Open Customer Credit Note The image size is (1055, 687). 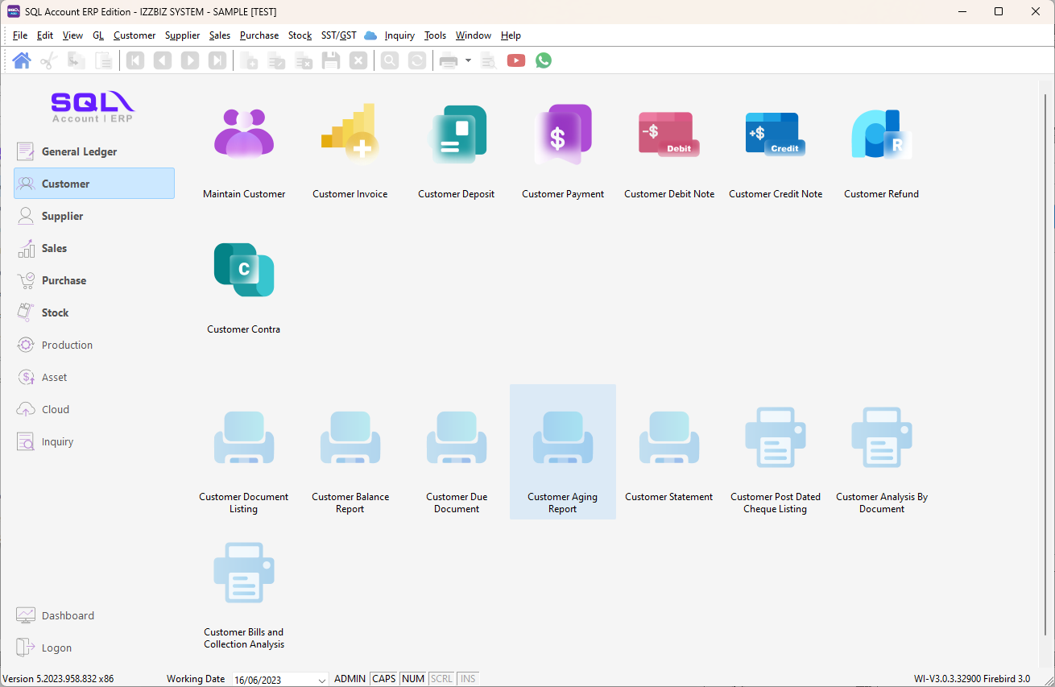776,151
